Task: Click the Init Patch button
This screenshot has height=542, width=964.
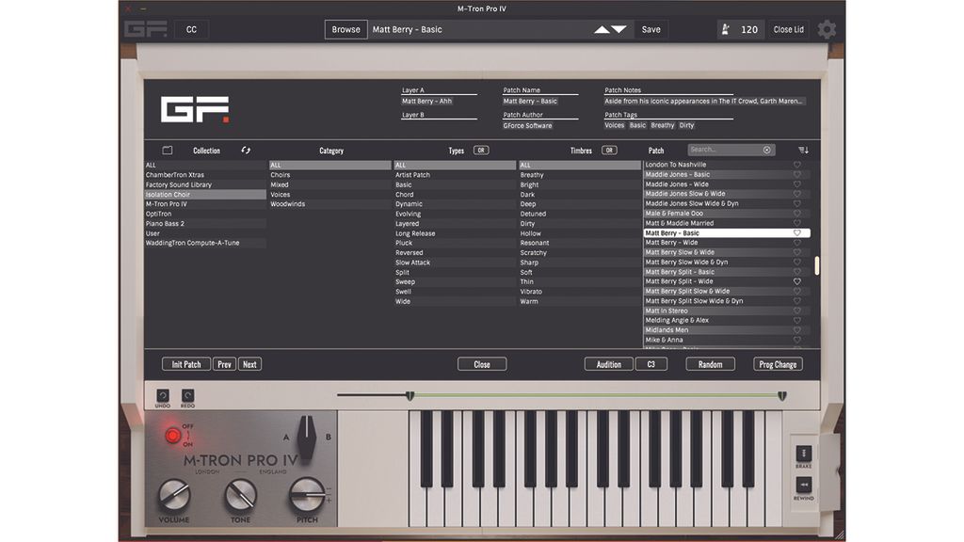Action: 185,363
